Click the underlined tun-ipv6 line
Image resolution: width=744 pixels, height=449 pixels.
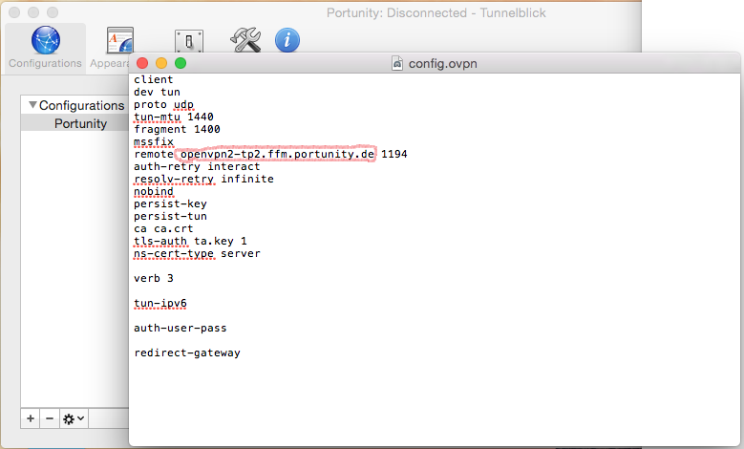(x=160, y=303)
